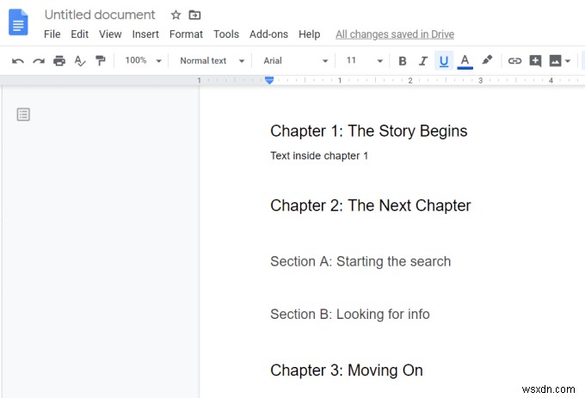Toggle Italic formatting
Screen dimensions: 585x398
(423, 61)
